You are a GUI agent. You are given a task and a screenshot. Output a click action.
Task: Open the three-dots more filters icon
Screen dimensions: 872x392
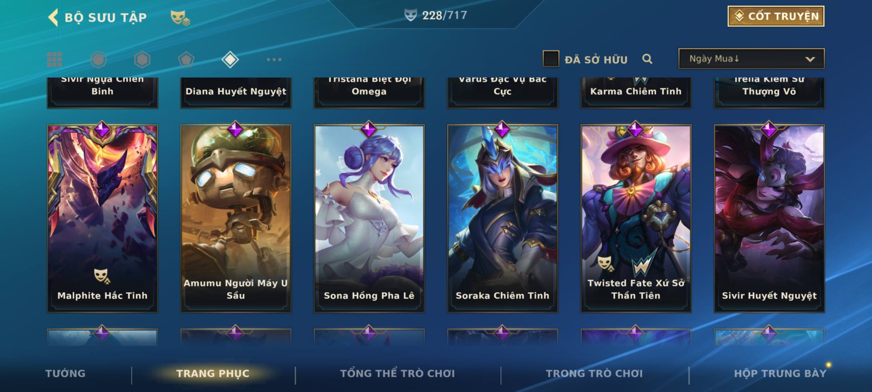[274, 60]
